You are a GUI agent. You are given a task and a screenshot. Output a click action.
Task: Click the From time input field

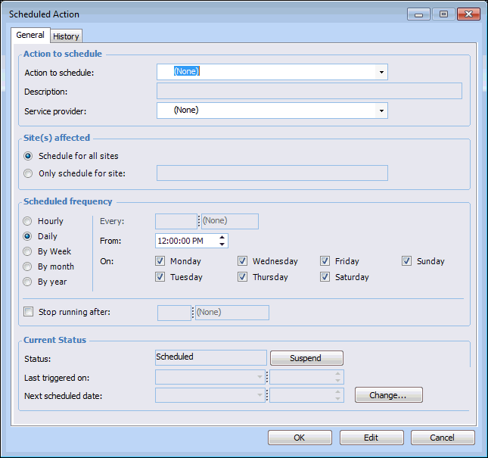(x=185, y=241)
